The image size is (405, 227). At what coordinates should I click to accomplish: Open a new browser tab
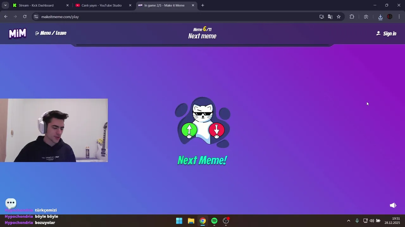(202, 5)
